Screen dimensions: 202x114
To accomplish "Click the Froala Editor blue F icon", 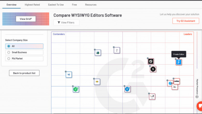I will pos(179,62).
